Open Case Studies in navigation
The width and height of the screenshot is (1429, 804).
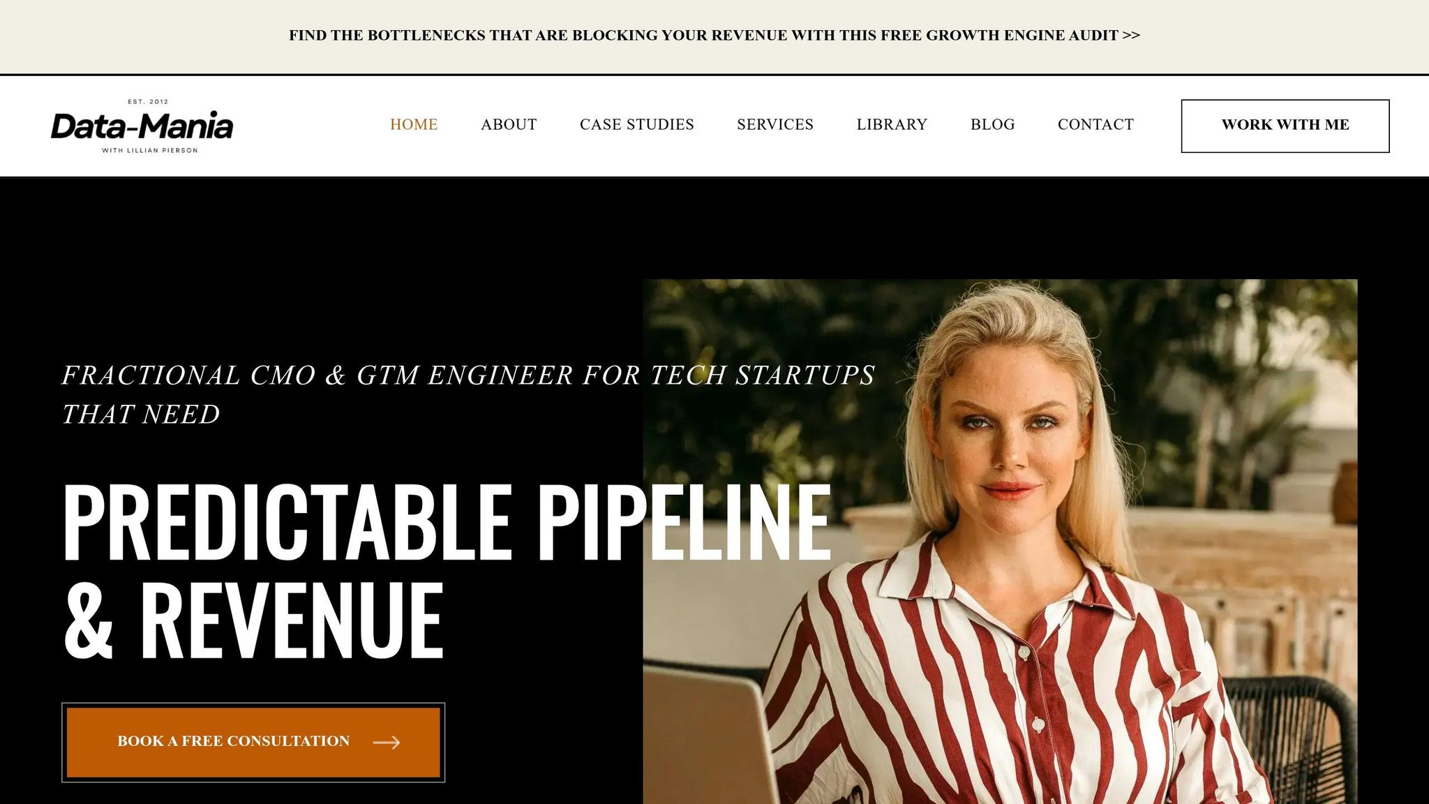coord(637,125)
